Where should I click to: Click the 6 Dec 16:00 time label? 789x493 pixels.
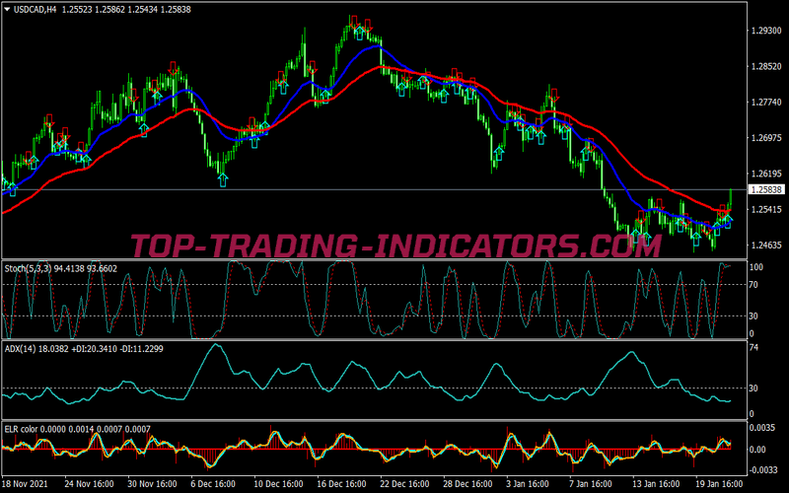pyautogui.click(x=213, y=484)
